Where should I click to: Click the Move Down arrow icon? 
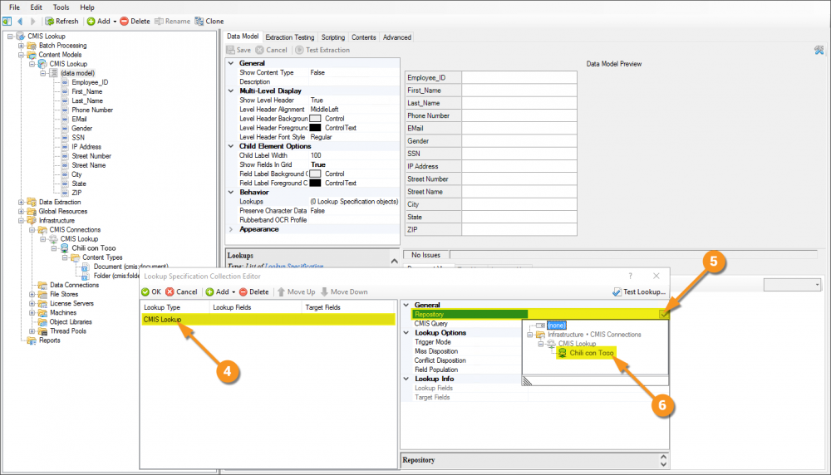[324, 291]
